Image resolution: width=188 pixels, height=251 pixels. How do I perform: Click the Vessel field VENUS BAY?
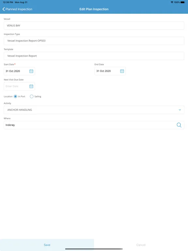click(94, 25)
